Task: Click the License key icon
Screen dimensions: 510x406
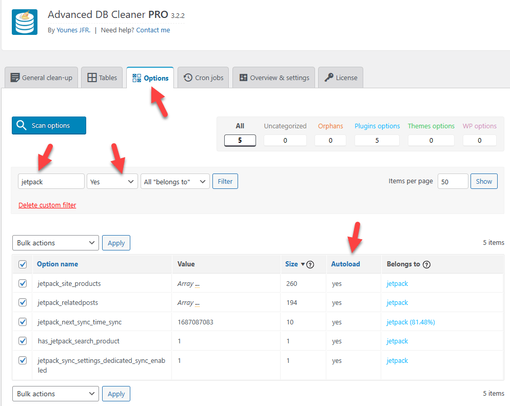Action: pyautogui.click(x=329, y=78)
